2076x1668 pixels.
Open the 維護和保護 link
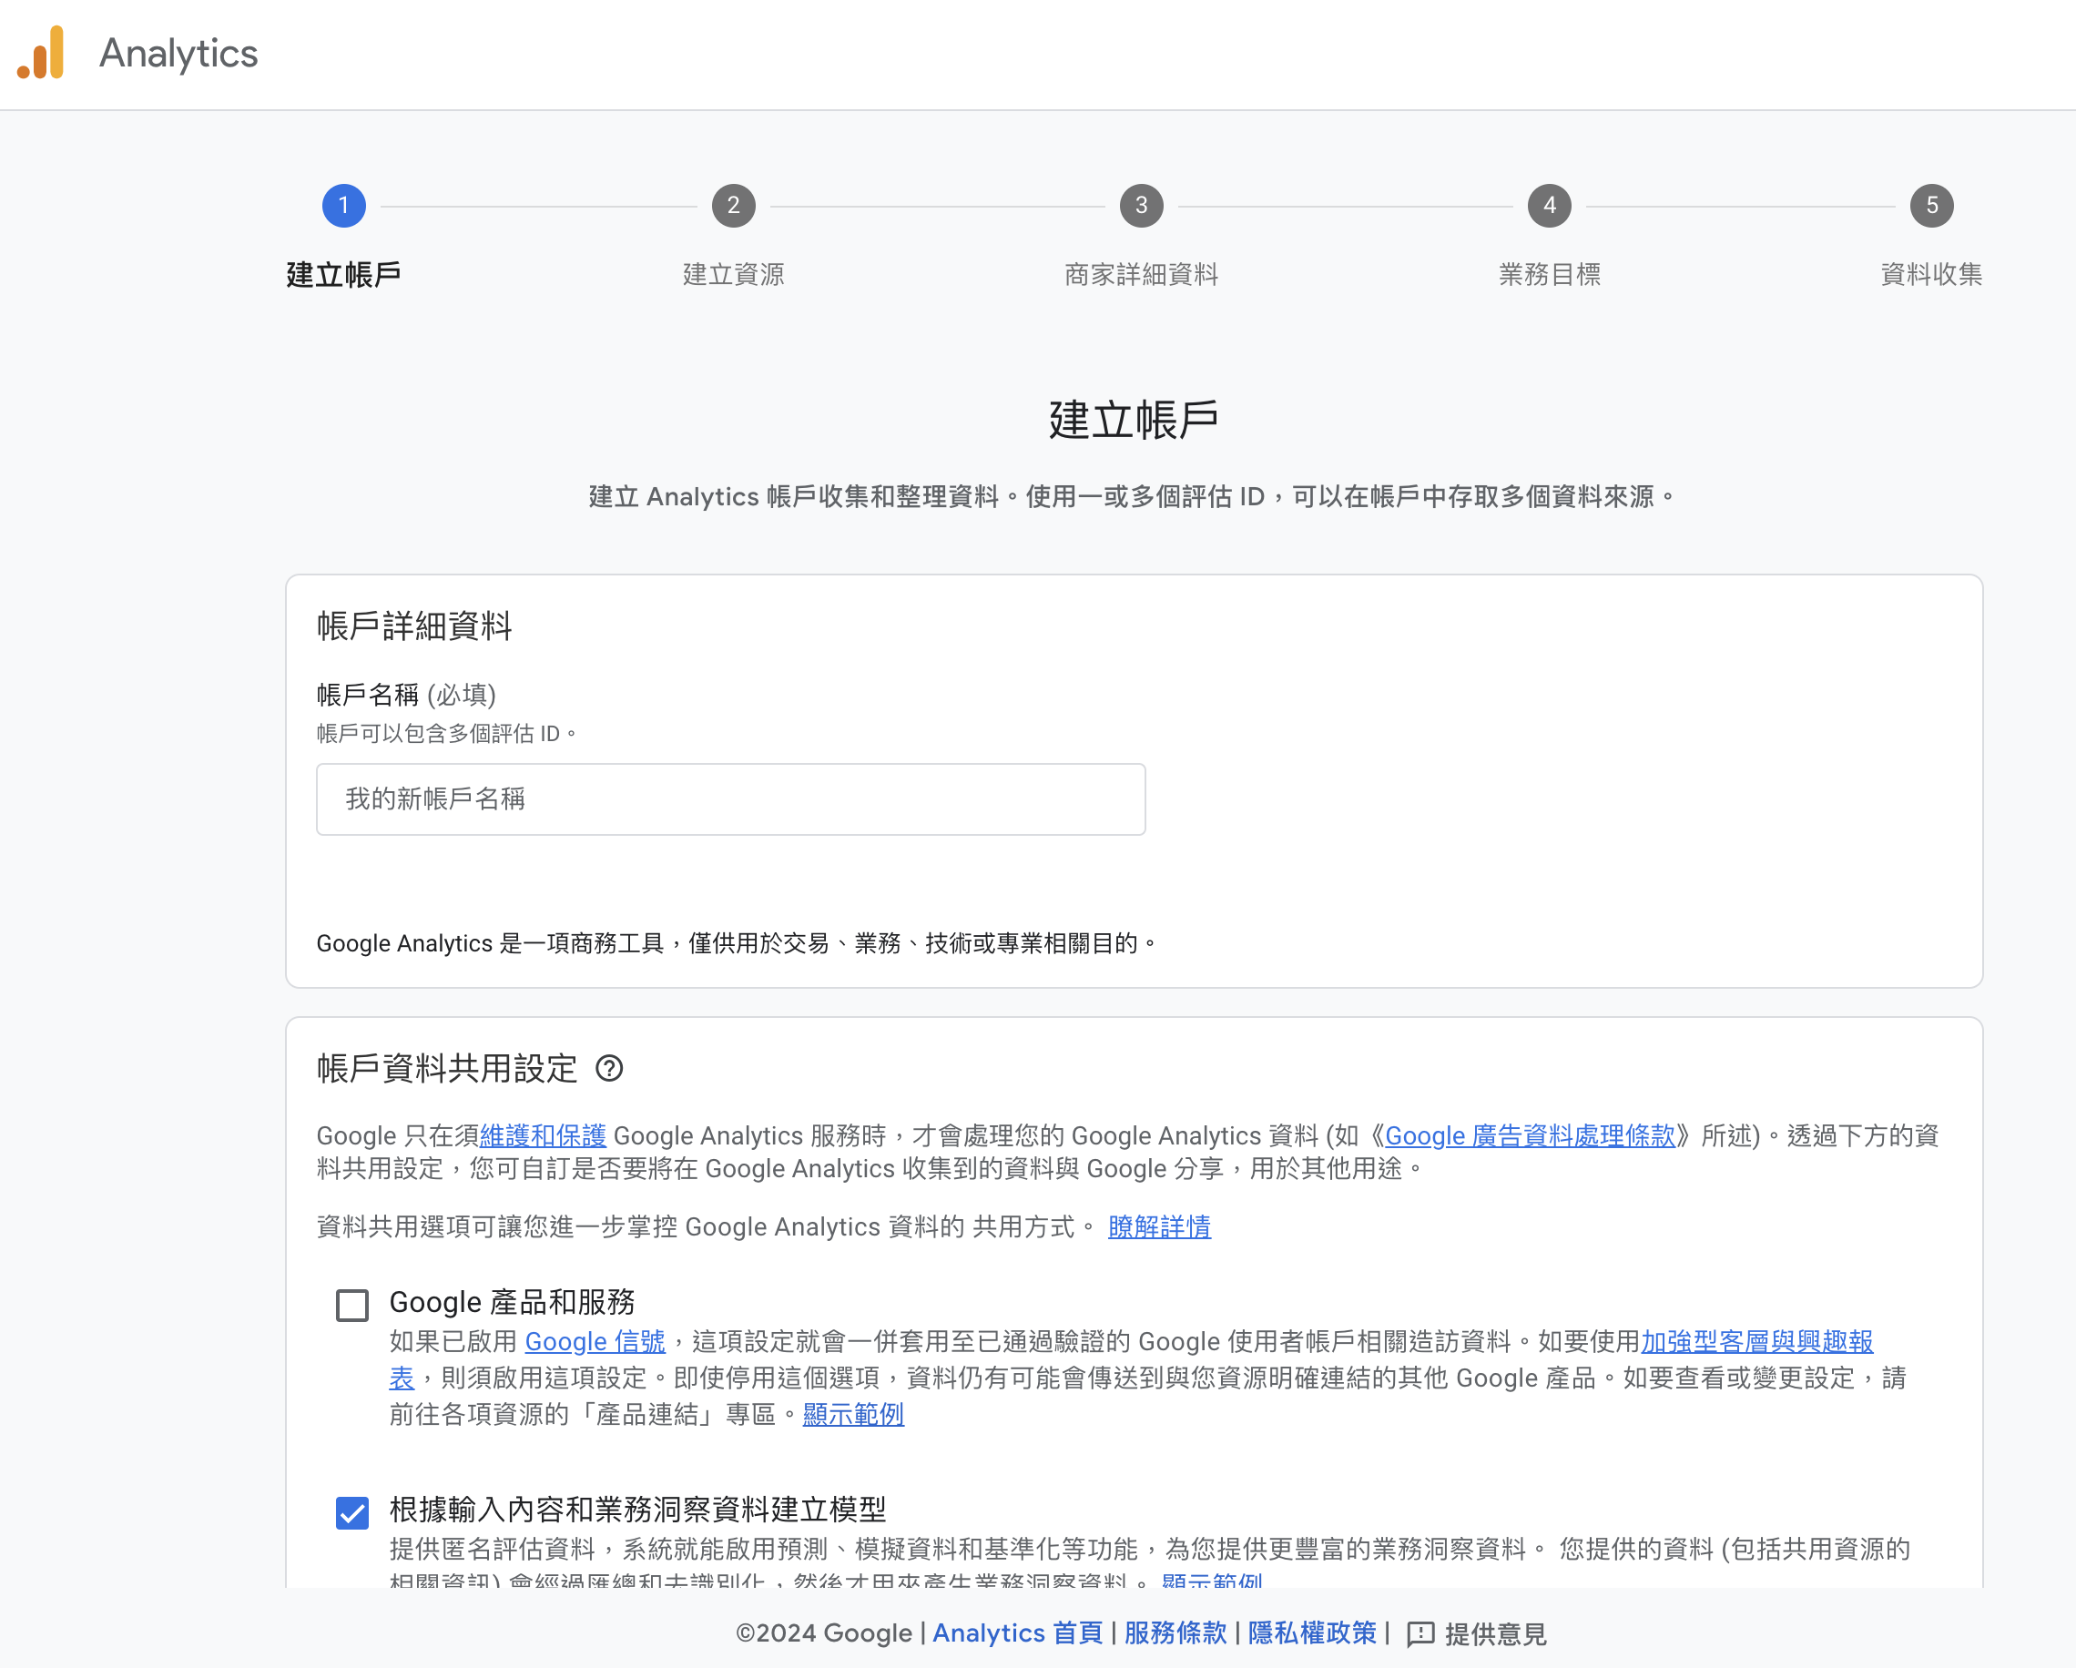pyautogui.click(x=543, y=1135)
